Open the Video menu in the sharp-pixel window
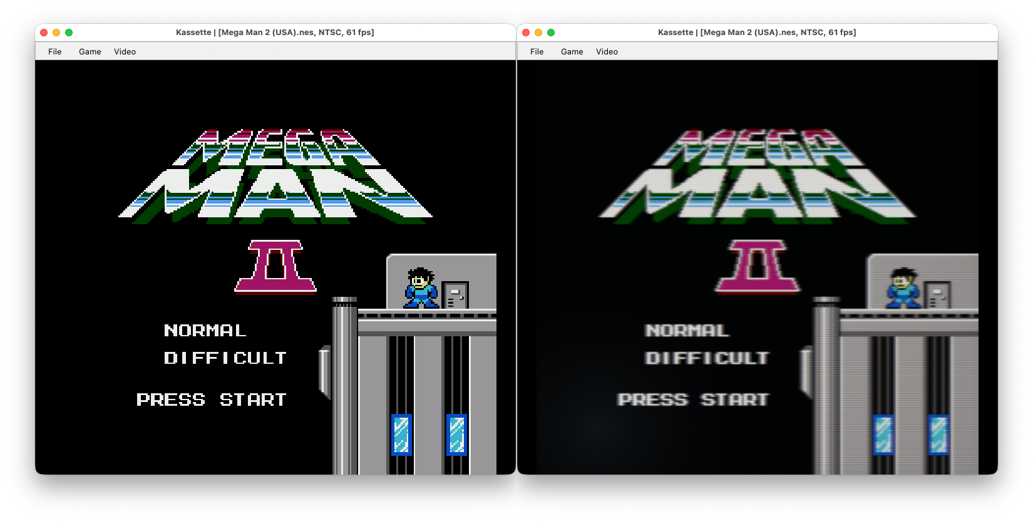 point(125,51)
